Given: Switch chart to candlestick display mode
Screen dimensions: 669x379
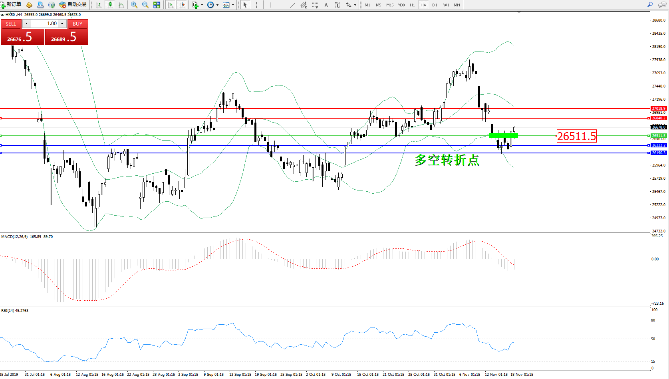Looking at the screenshot, I should pos(110,5).
